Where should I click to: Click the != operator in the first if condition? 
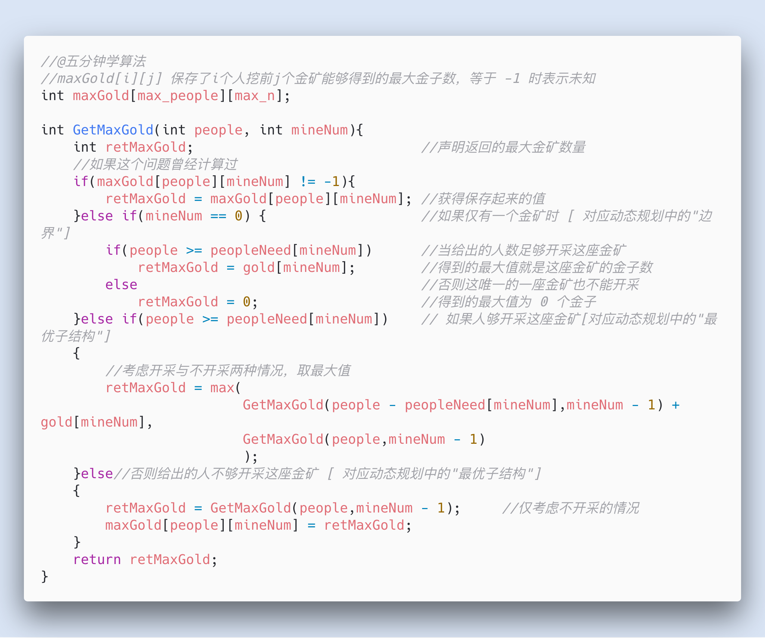click(x=308, y=182)
